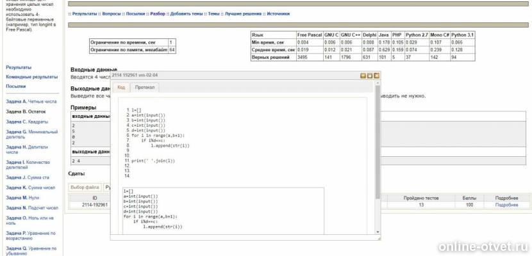Screen dimensions: 532x256
Task: Close the submission code popup
Action: click(376, 76)
